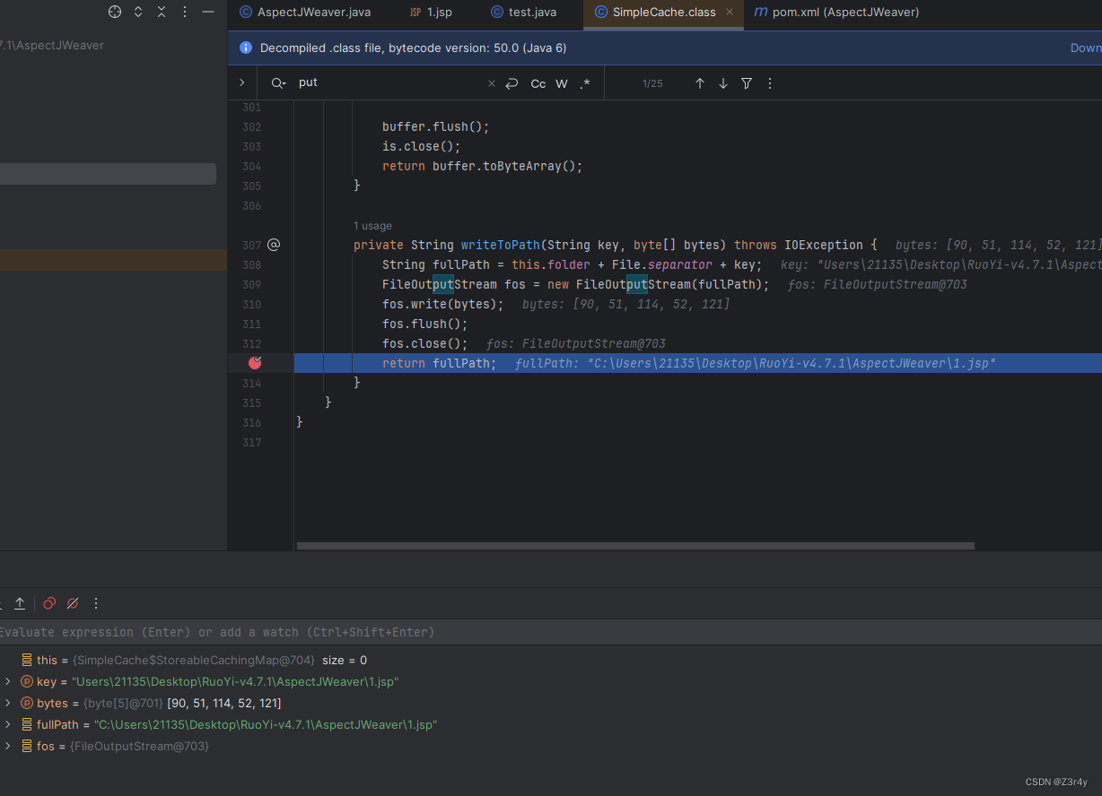Click 'fos.close();' on line 312
This screenshot has width=1102, height=796.
425,343
